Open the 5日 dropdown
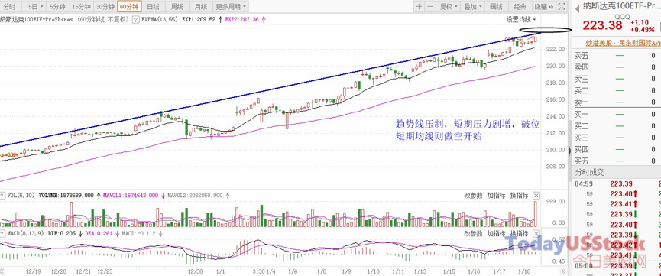The image size is (661, 276). (x=34, y=6)
